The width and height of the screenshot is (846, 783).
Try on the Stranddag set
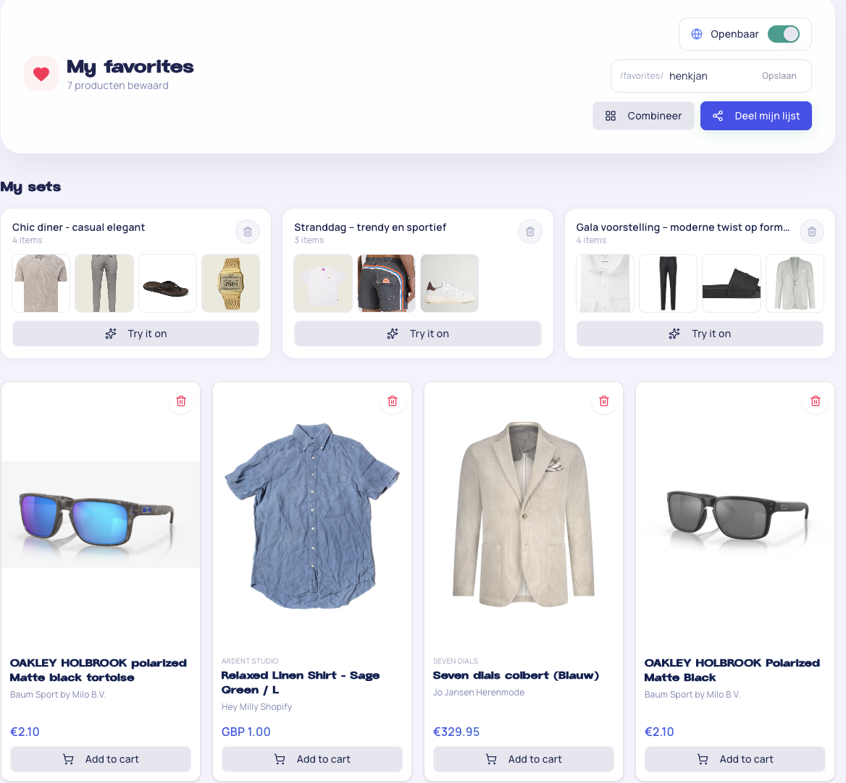418,334
